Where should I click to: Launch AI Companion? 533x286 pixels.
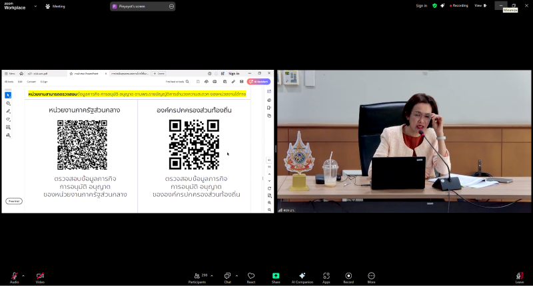pyautogui.click(x=302, y=275)
